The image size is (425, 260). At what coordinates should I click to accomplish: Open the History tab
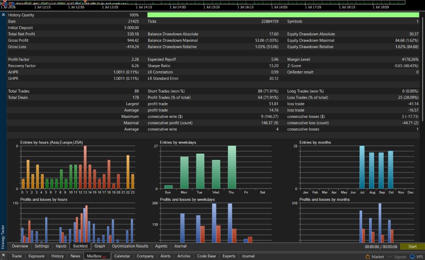[x=58, y=256]
